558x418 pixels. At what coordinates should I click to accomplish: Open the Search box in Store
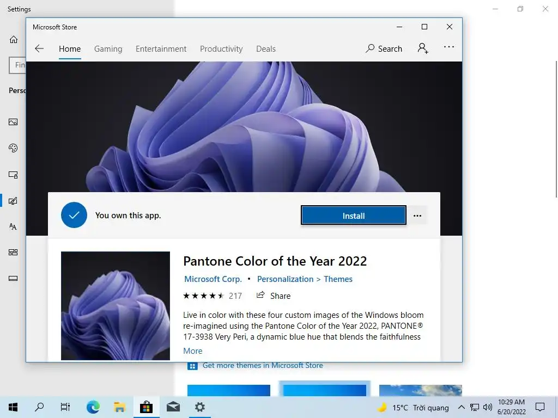click(x=384, y=48)
